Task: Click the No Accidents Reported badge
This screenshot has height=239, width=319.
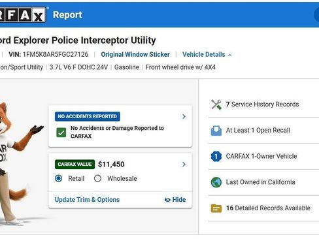Action: click(88, 116)
